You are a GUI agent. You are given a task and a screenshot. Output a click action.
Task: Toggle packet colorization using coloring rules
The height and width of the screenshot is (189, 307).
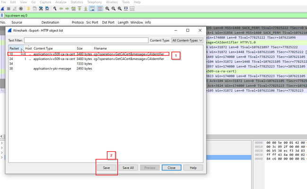(100, 9)
